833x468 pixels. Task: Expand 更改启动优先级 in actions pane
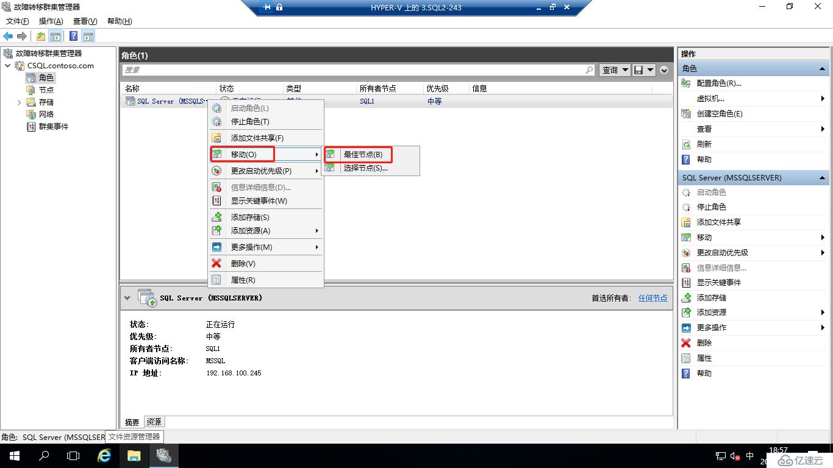[822, 252]
